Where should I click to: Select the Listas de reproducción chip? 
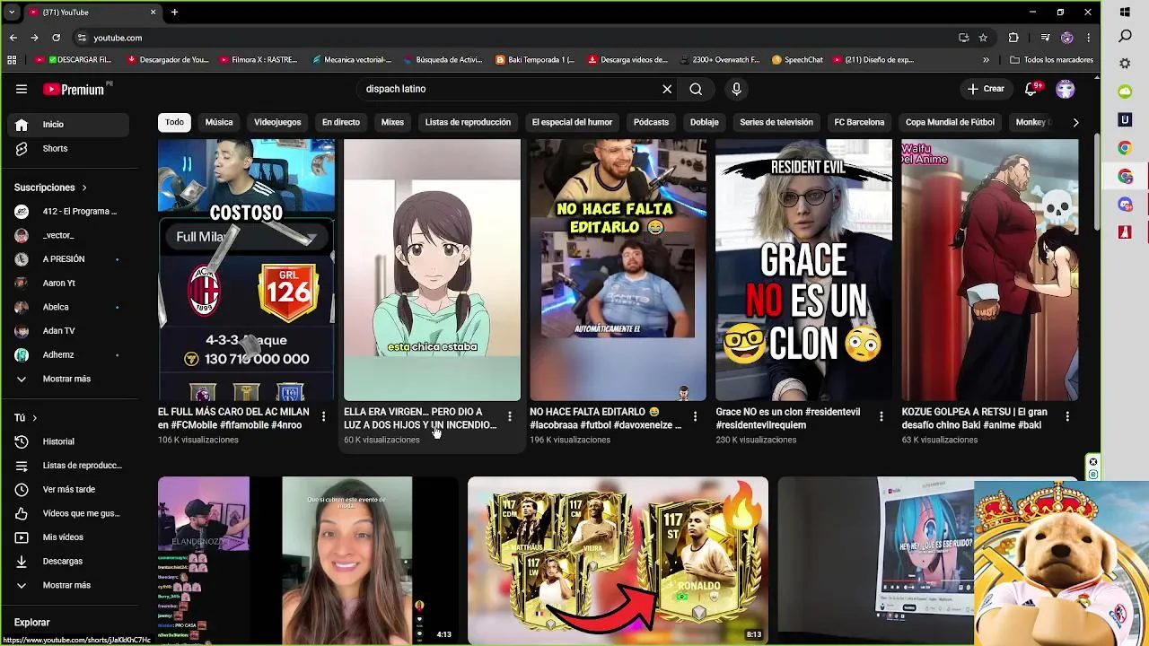tap(468, 122)
